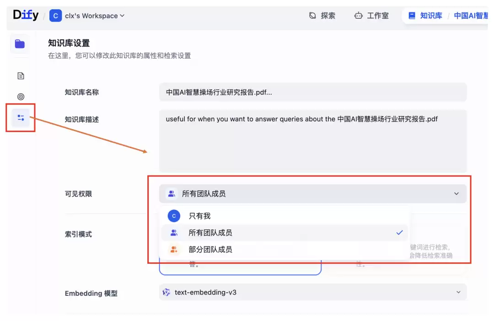Click the chevron on the Embedding 模型 selector

(x=458, y=292)
